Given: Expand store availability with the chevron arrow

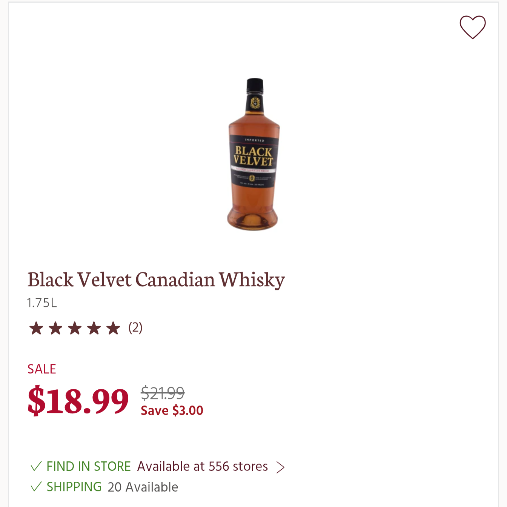Looking at the screenshot, I should (280, 467).
